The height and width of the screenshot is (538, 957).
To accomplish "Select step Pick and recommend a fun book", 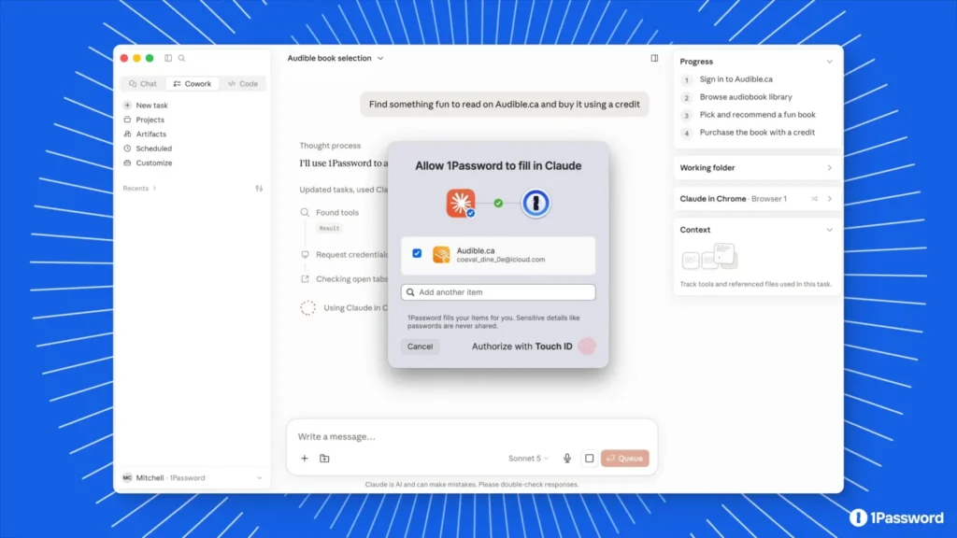I will click(757, 115).
